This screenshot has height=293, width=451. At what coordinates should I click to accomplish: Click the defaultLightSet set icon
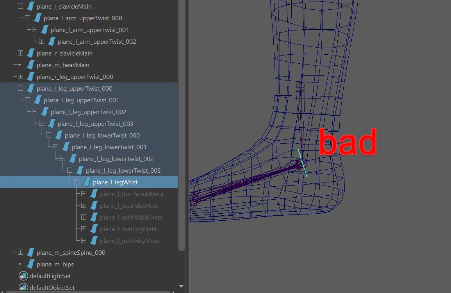23,276
